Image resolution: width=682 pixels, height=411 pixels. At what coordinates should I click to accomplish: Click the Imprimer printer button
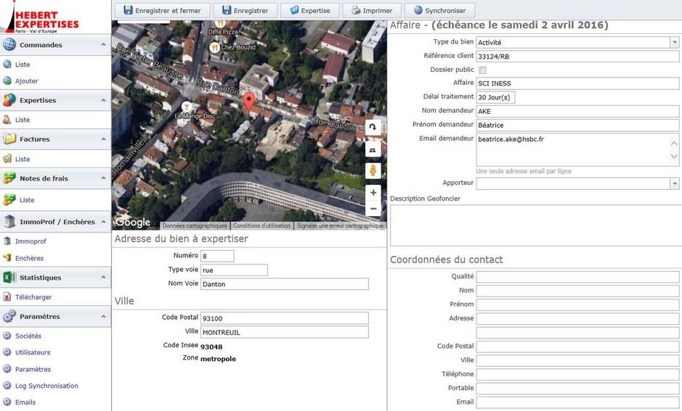[372, 10]
